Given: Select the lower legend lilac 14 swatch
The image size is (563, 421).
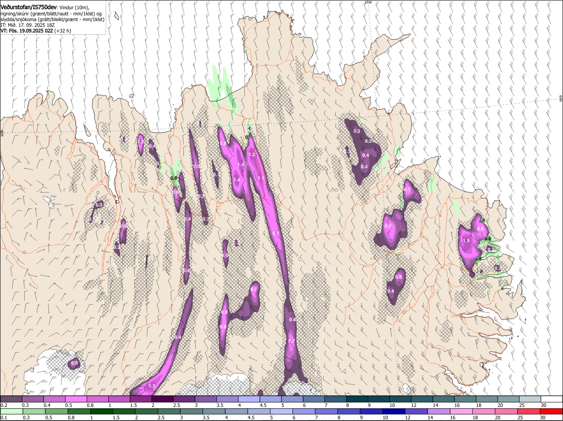Looking at the screenshot, I should click(439, 411).
